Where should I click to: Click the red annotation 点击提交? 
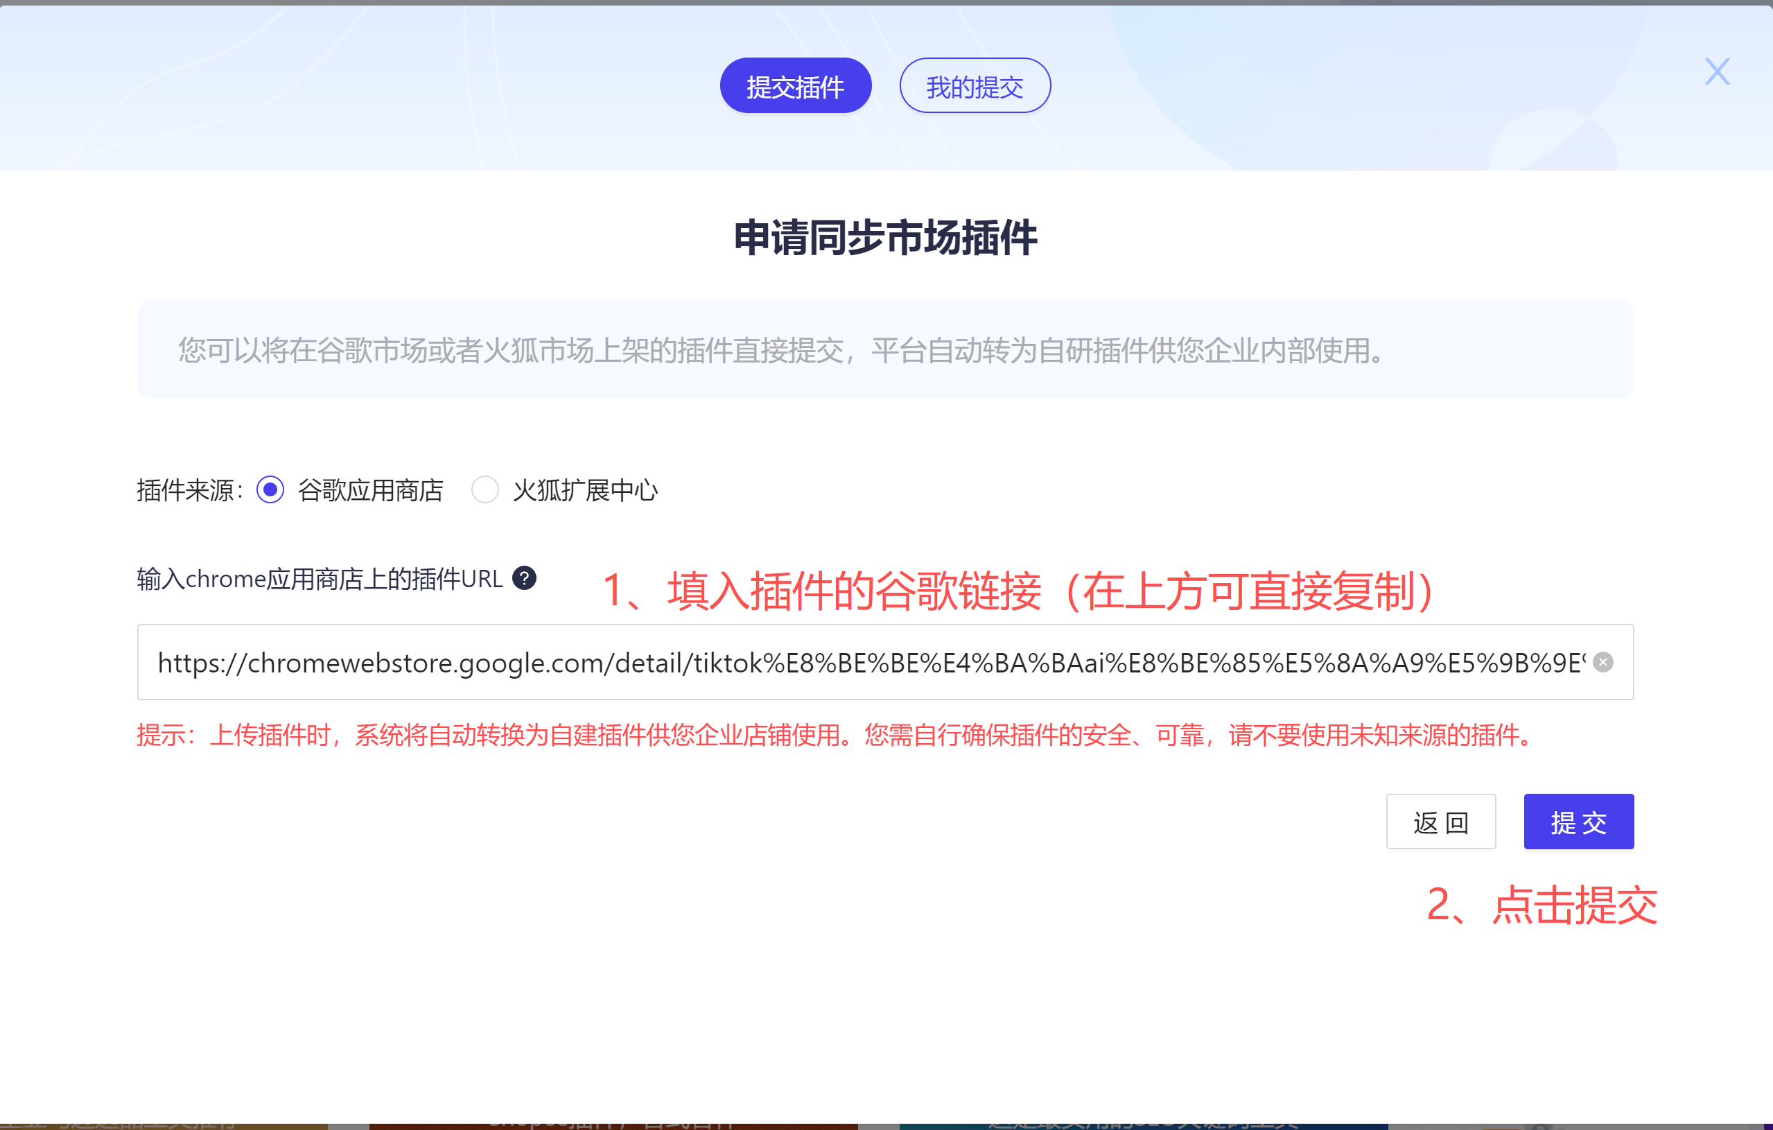(1541, 905)
